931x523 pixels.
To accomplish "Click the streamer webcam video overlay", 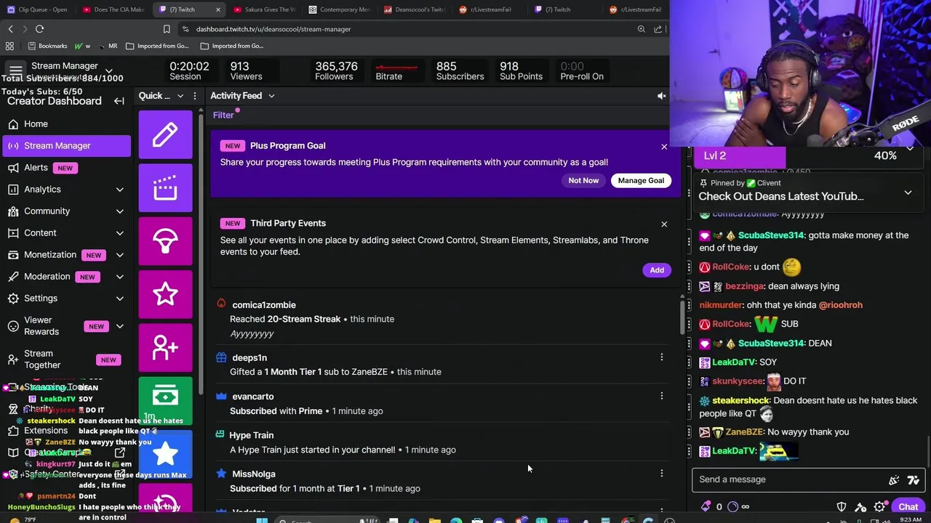I will pos(800,73).
